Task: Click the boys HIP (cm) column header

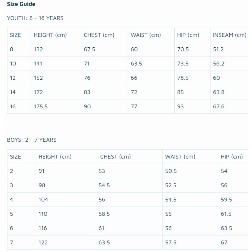Action: click(233, 157)
